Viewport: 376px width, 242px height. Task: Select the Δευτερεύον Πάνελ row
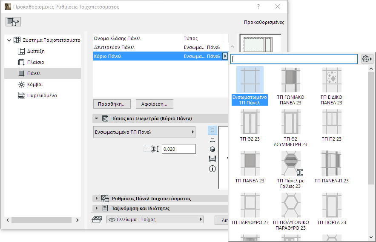[158, 47]
